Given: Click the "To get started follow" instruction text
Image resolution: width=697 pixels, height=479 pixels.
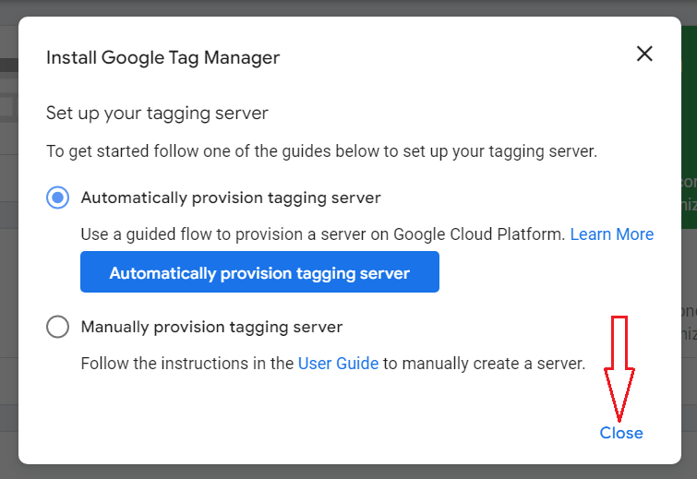Looking at the screenshot, I should tap(321, 151).
